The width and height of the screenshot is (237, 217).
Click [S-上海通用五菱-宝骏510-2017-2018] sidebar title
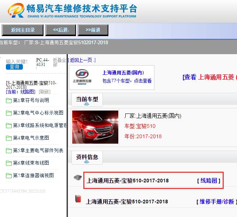coord(31,85)
